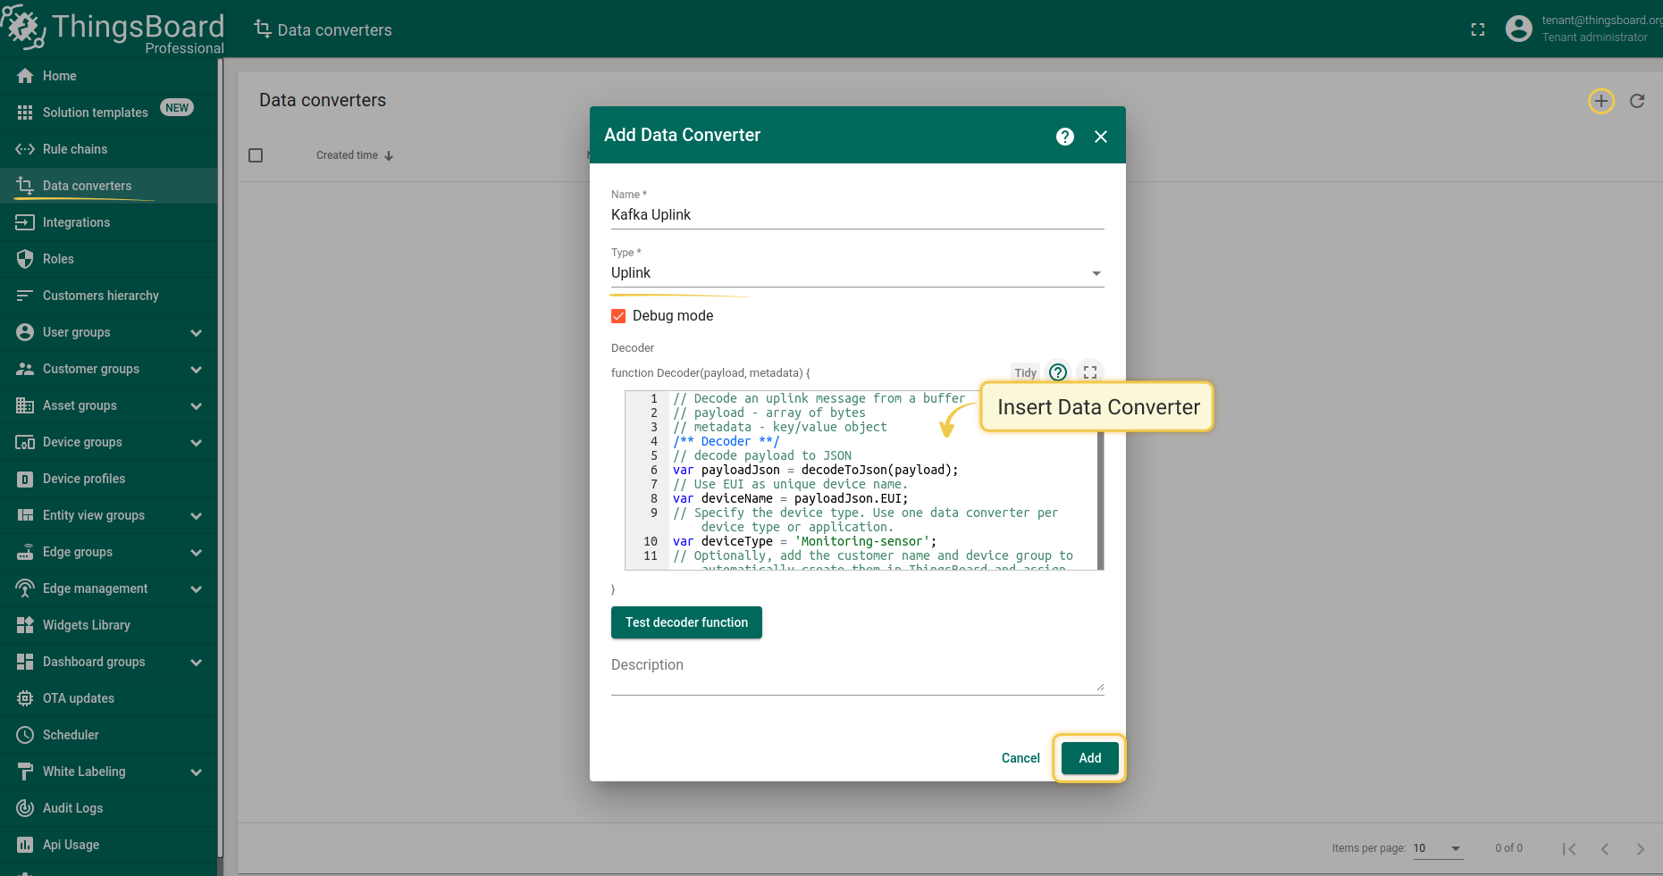
Task: Toggle fullscreen mode in top bar
Action: pyautogui.click(x=1477, y=29)
